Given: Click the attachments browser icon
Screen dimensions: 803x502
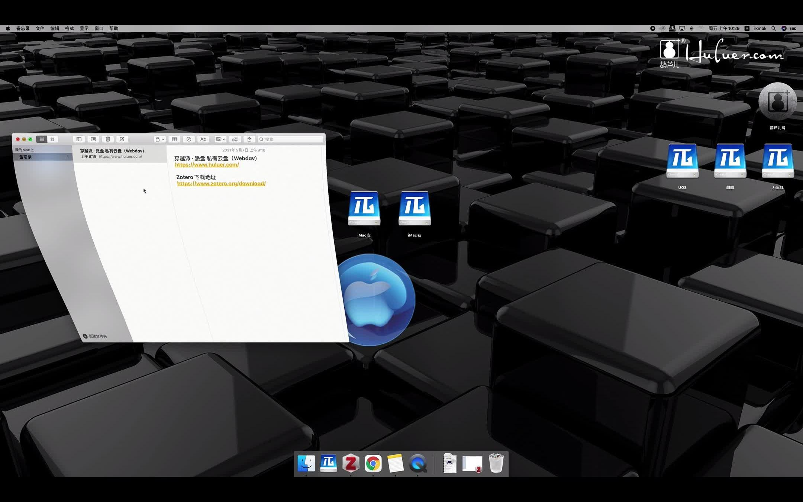Looking at the screenshot, I should (93, 139).
